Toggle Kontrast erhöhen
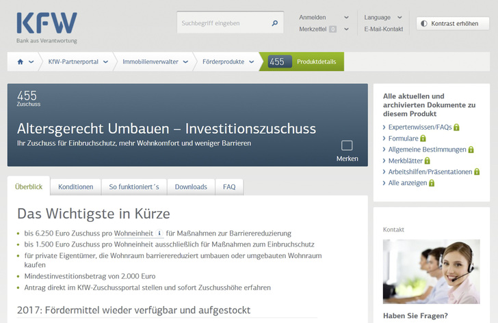Viewport: 498px width, 323px height. [x=452, y=23]
